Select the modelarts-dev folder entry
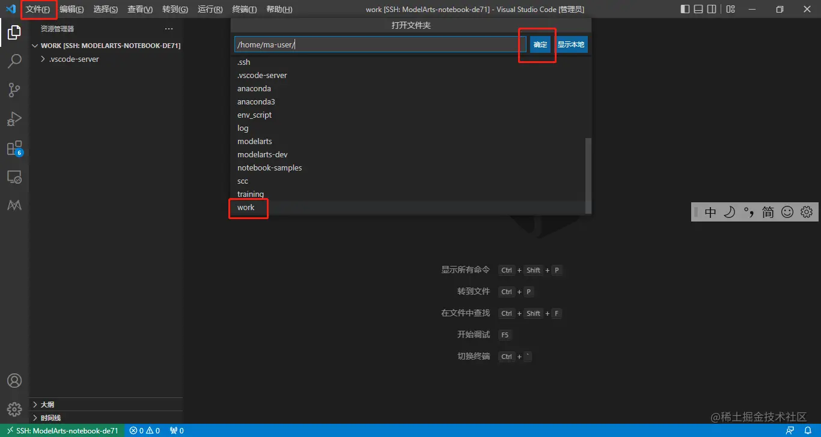 (409, 155)
